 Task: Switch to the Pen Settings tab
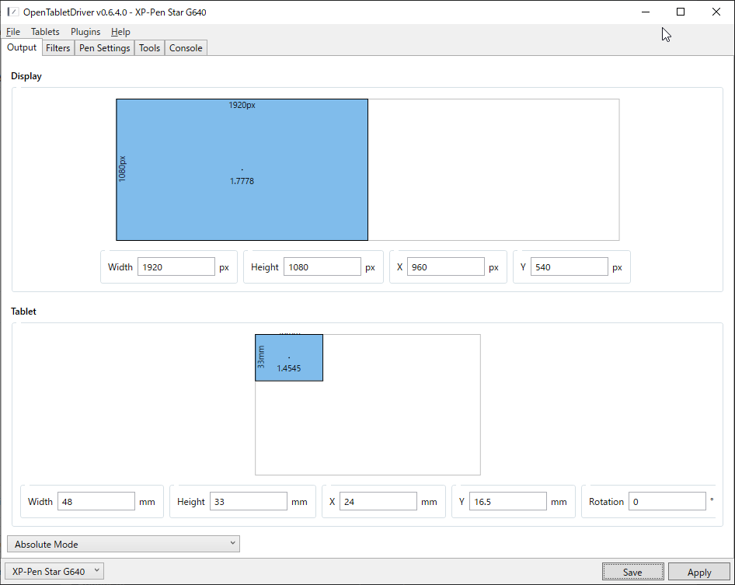105,48
